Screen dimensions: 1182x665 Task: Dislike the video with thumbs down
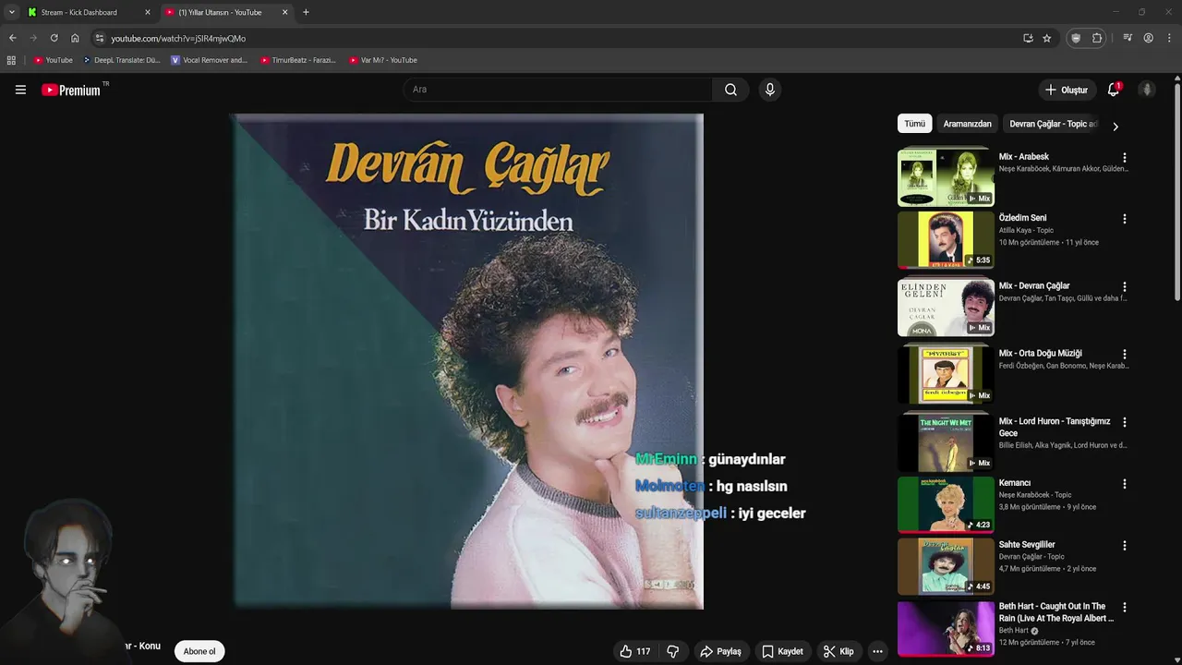673,651
